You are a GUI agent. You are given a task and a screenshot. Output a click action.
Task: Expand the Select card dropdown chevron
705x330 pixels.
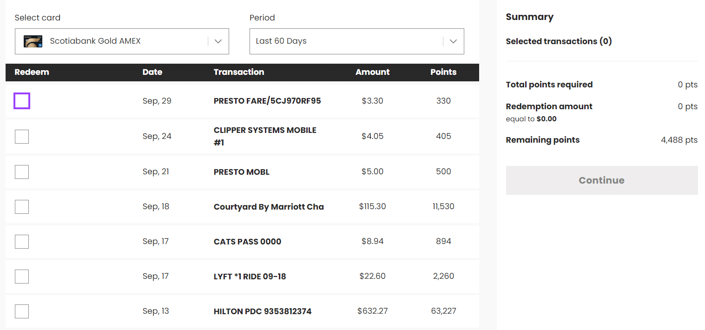click(218, 41)
